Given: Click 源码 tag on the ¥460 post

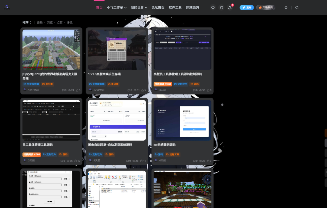Looking at the screenshot, I should [x=194, y=84].
